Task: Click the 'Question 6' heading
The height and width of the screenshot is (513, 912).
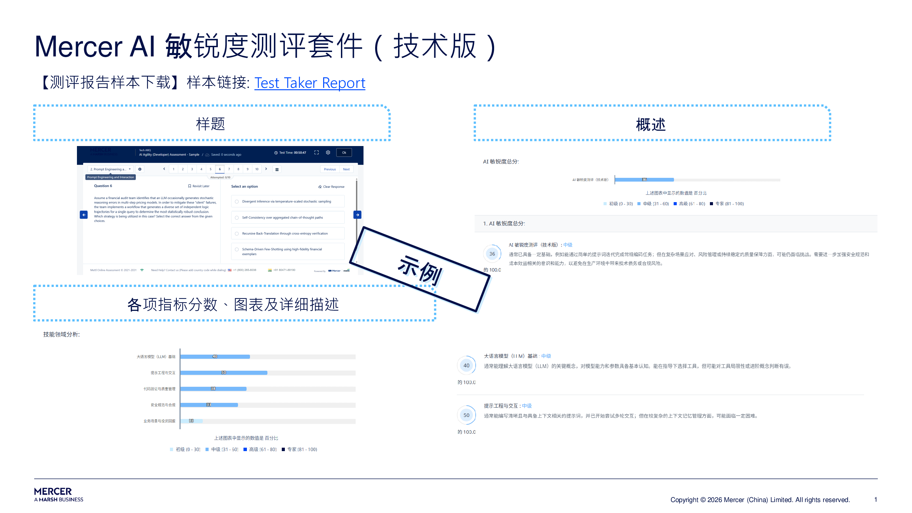Action: [x=103, y=186]
